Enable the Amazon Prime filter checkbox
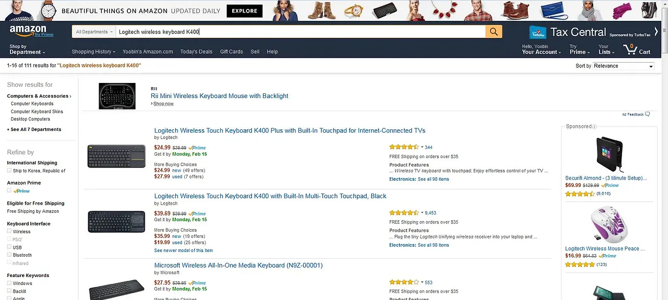Viewport: 668px width, 300px height. pyautogui.click(x=9, y=191)
